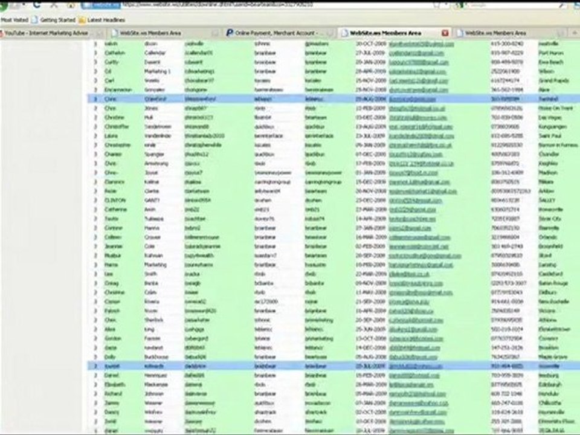Close the active WebSite.ws Members Area tab
The width and height of the screenshot is (580, 435).
[x=445, y=33]
